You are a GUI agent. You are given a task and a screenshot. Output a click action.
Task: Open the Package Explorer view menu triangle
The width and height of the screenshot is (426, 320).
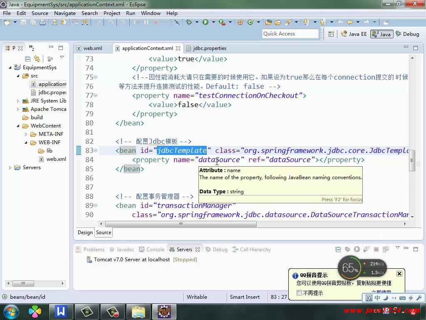tap(62, 57)
